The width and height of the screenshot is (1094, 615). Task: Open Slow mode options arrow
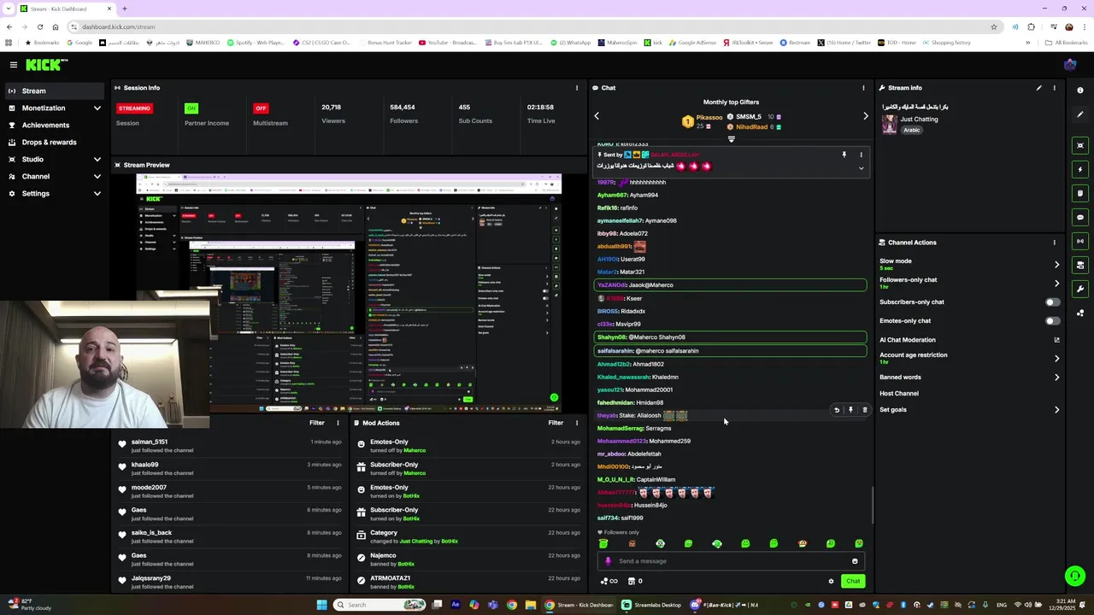(1056, 265)
